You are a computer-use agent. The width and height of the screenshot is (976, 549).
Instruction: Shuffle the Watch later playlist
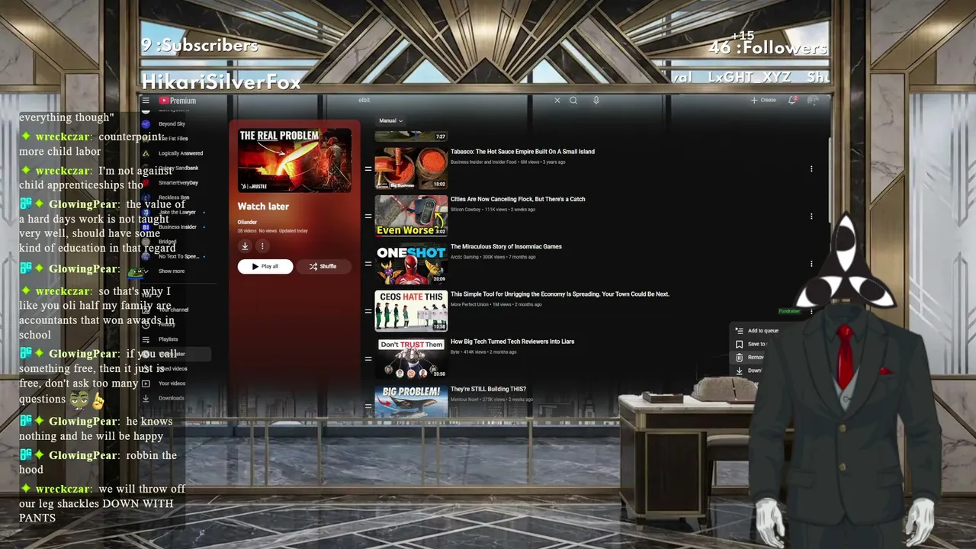[323, 266]
